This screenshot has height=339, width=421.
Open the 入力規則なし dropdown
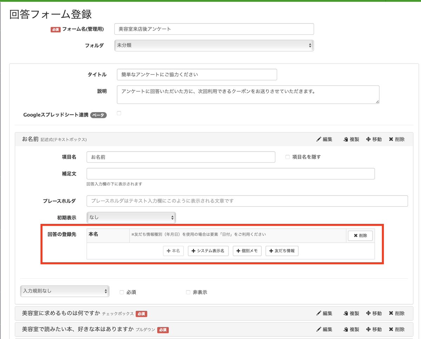[x=65, y=291]
